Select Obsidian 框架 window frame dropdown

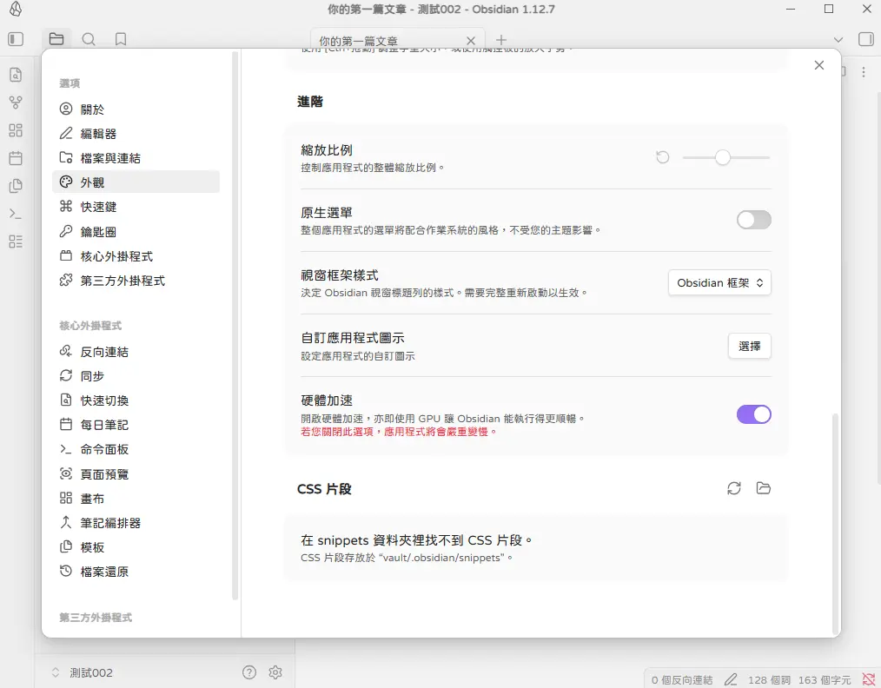tap(719, 282)
